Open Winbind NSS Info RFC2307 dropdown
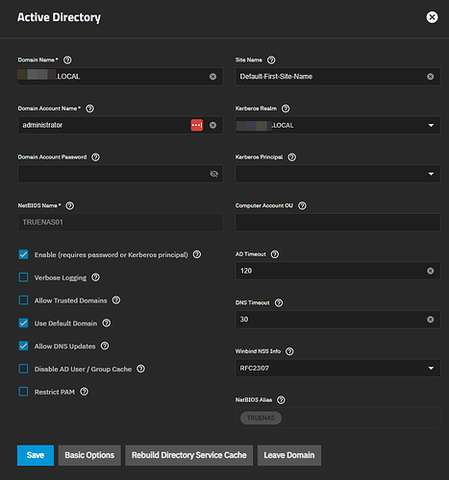This screenshot has width=449, height=480. tap(337, 368)
